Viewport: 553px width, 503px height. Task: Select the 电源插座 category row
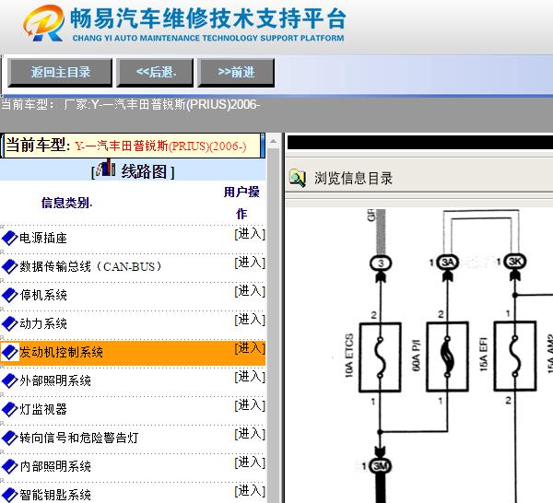coord(43,239)
